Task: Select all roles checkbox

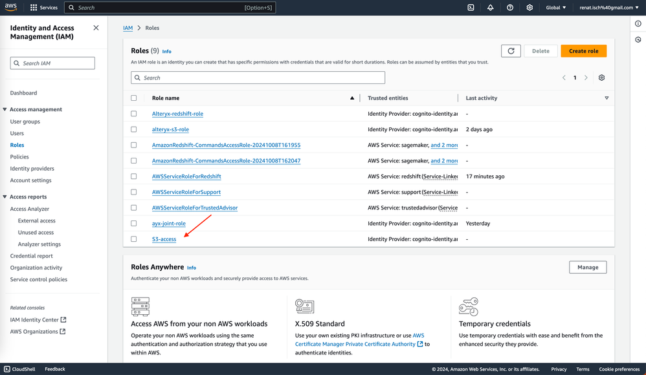Action: pos(133,98)
